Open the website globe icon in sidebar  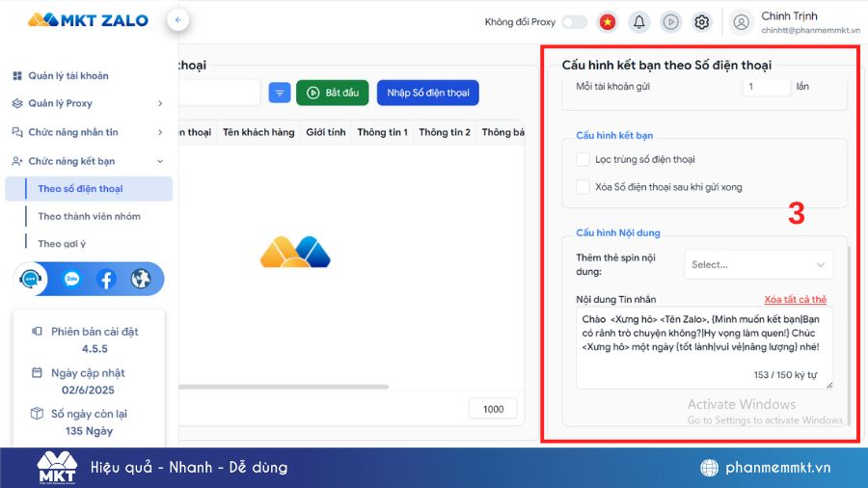pos(141,279)
